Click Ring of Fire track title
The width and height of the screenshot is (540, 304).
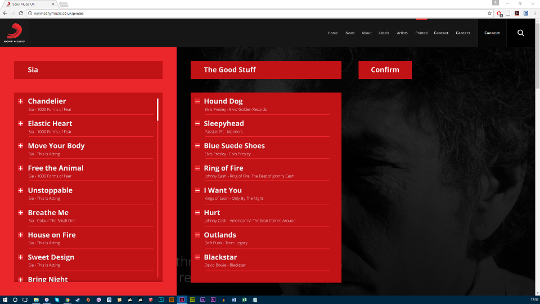[x=223, y=168]
